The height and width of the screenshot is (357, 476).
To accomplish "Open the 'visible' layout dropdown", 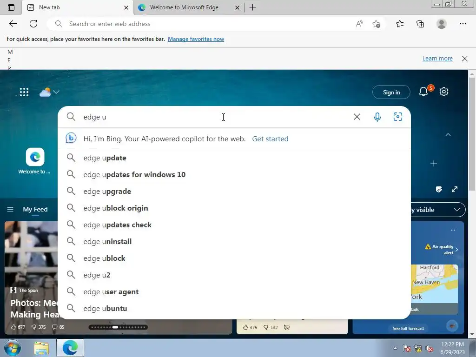I will pyautogui.click(x=437, y=210).
